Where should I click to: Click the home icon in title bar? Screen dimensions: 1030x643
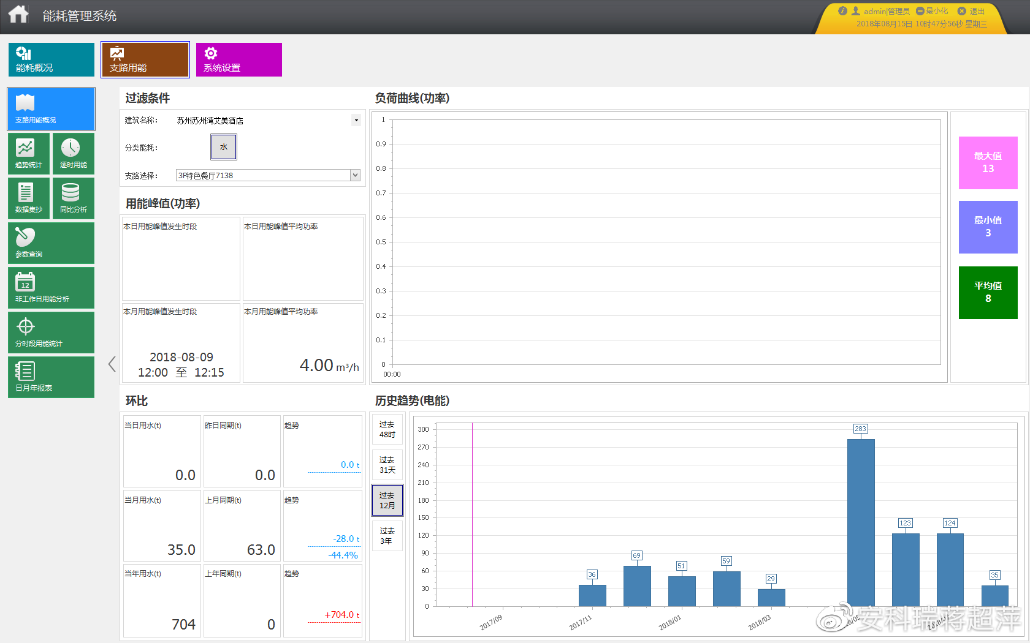pyautogui.click(x=18, y=14)
